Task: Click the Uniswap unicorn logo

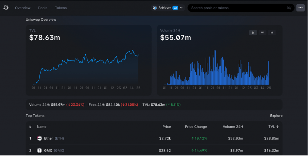Action: pyautogui.click(x=6, y=8)
